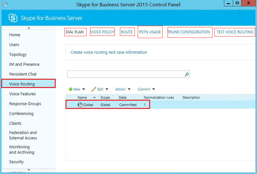The height and width of the screenshot is (174, 257).
Task: Open the New dropdown arrow
Action: (84, 89)
